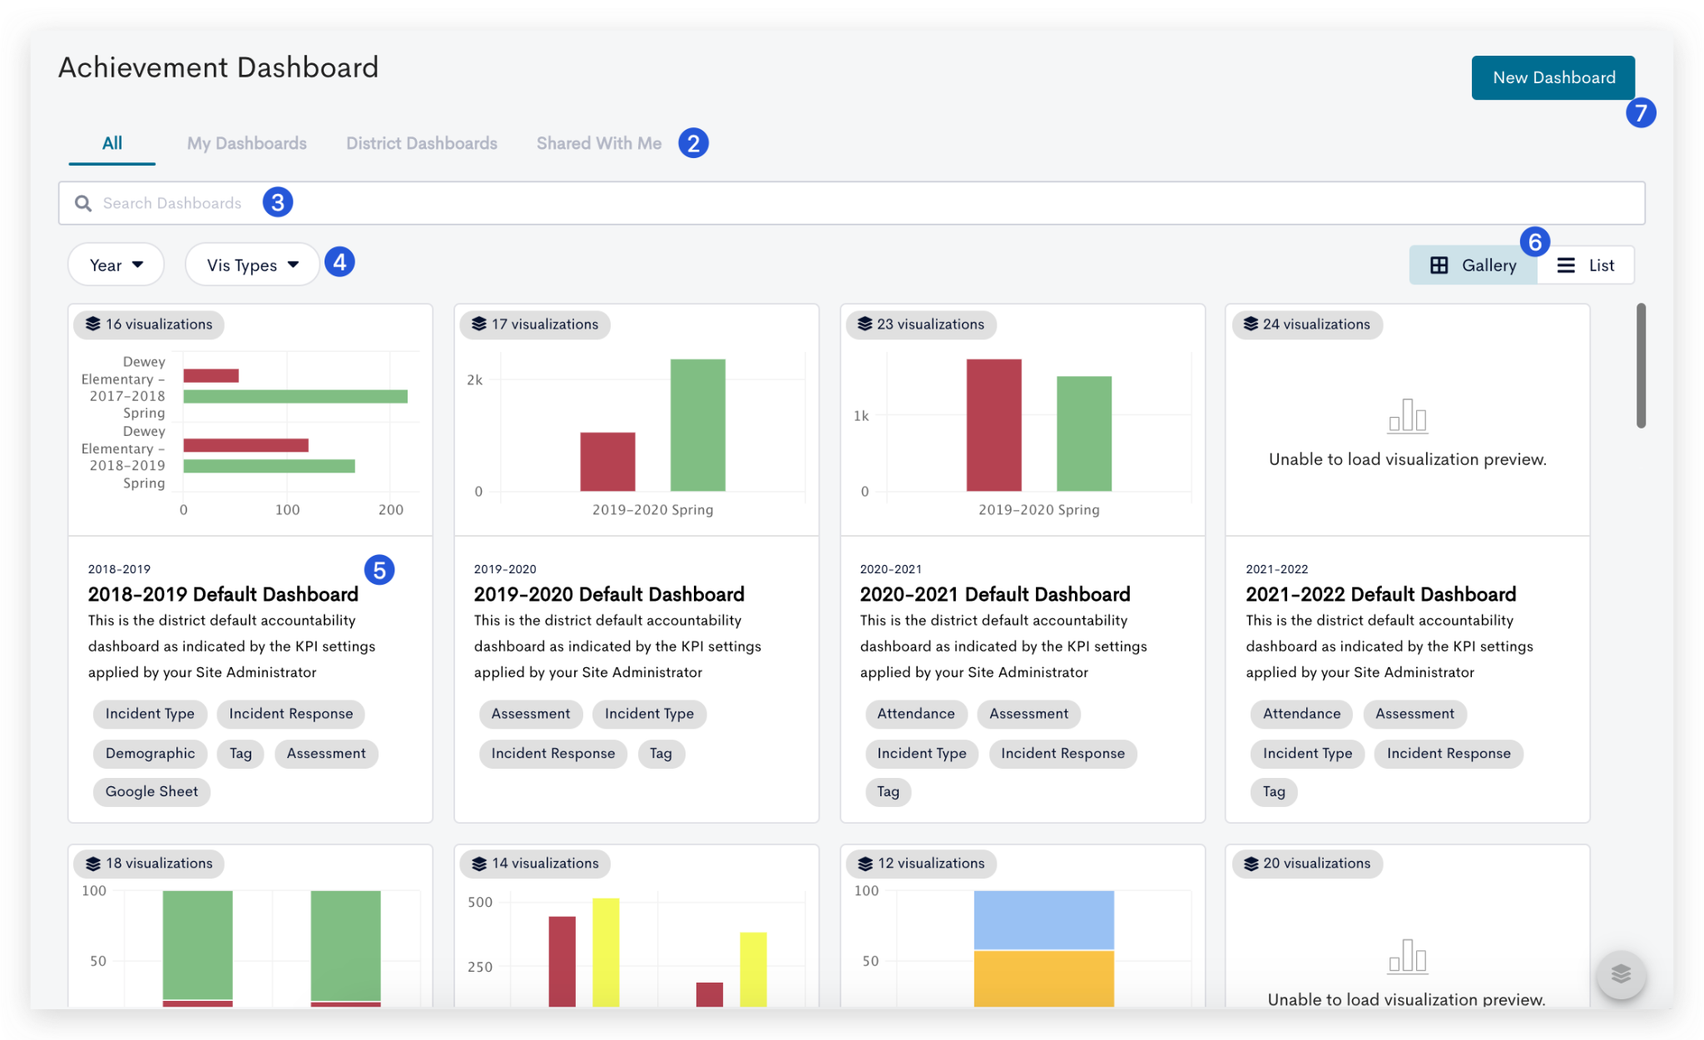
Task: Click Tag chip on 2019-2020 card
Action: (661, 753)
